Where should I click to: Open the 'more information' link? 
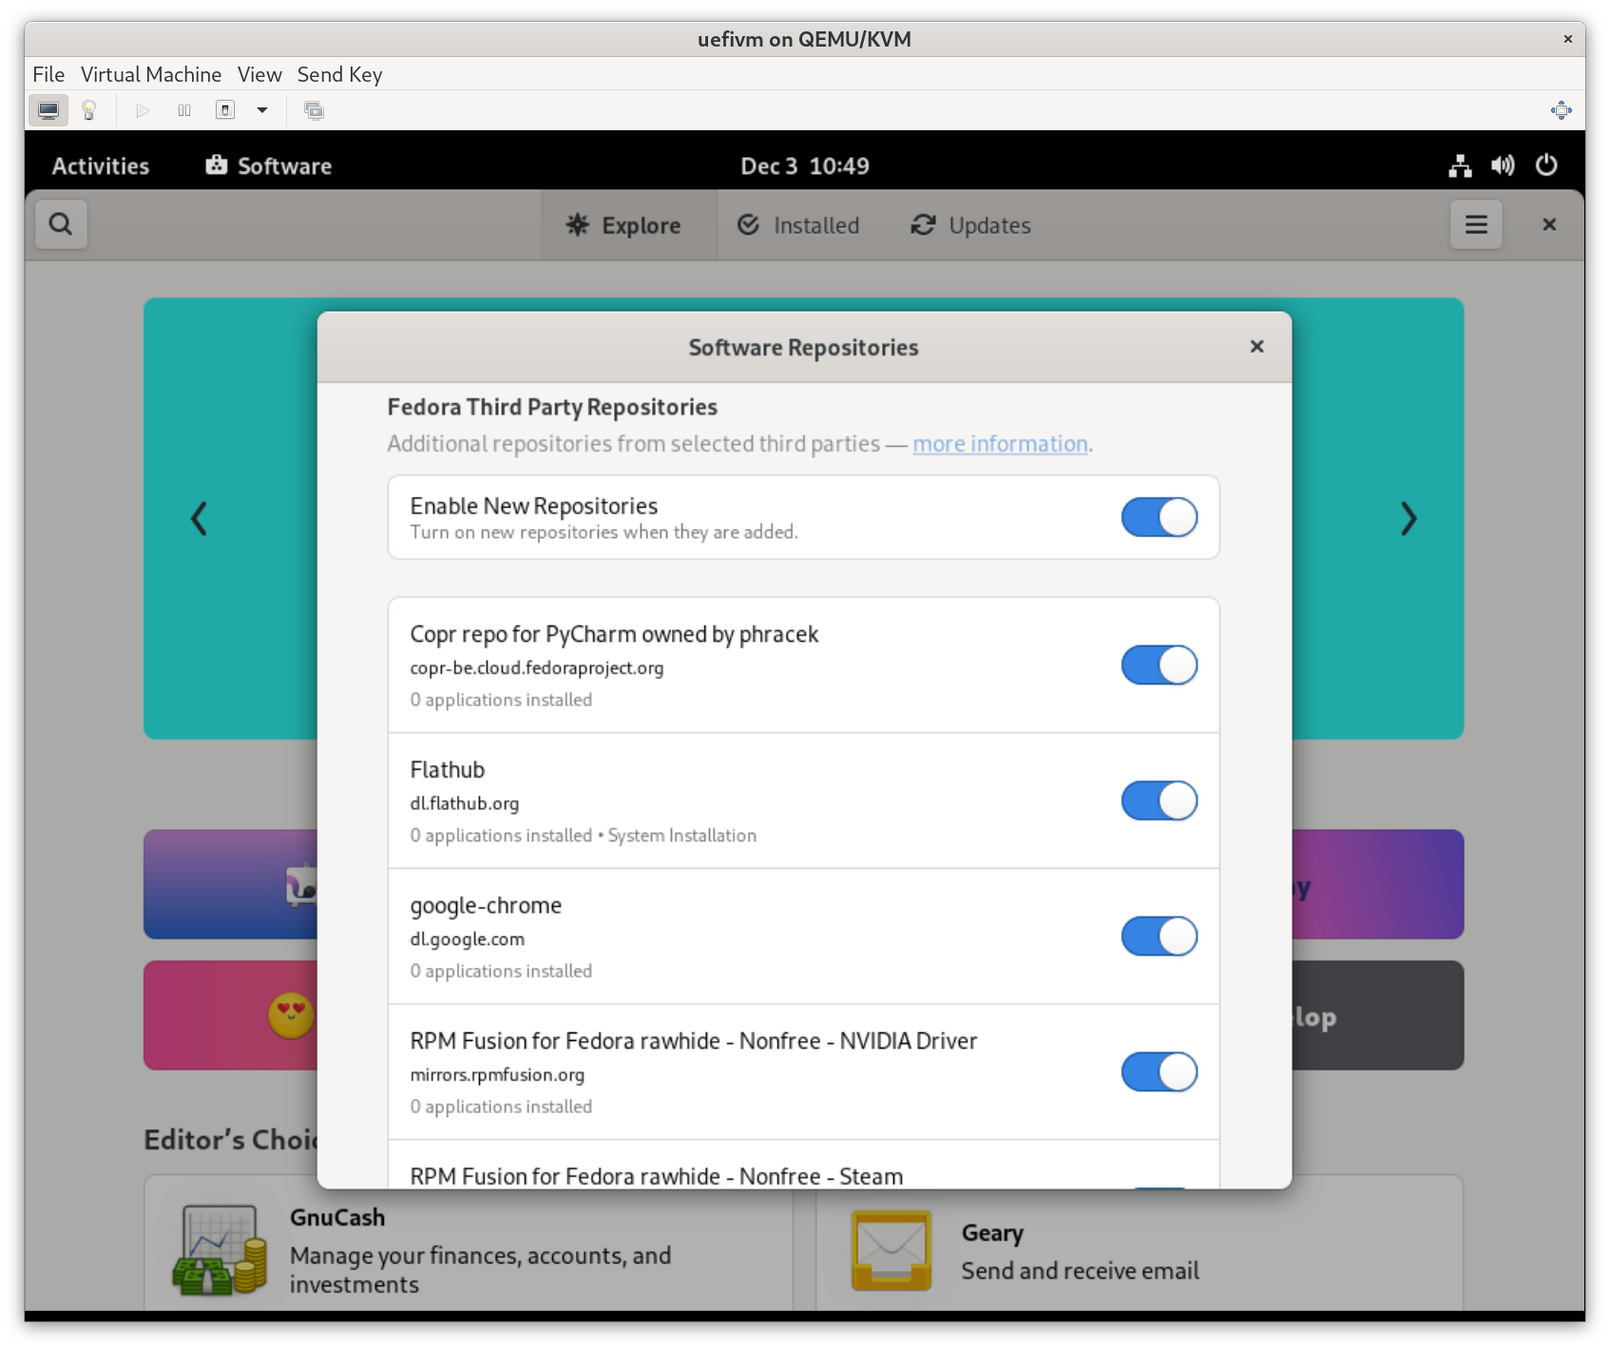point(1000,444)
